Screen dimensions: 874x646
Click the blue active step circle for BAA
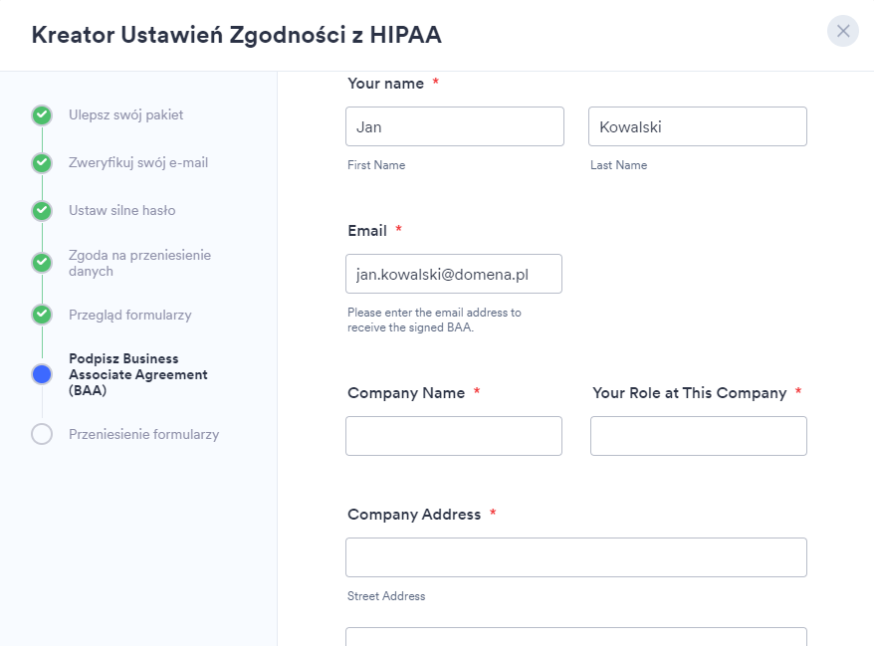[x=42, y=374]
